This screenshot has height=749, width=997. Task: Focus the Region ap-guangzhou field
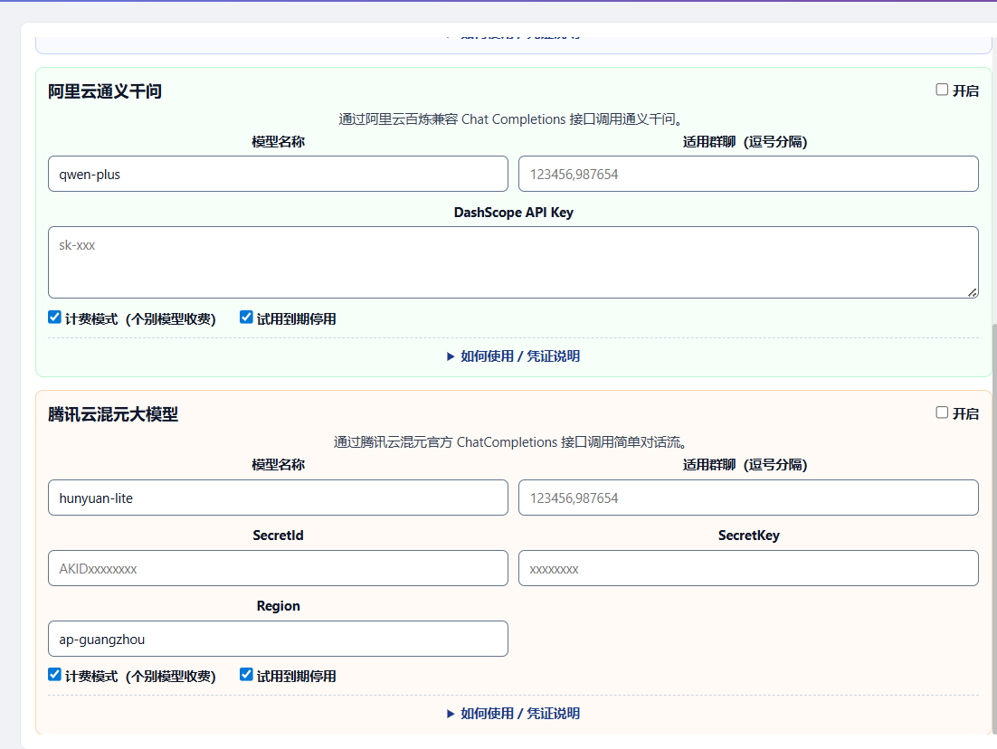pos(278,639)
